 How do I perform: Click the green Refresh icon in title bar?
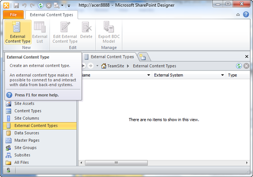point(40,6)
